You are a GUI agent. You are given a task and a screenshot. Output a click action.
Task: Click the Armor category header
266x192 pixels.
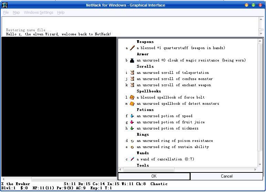point(143,54)
